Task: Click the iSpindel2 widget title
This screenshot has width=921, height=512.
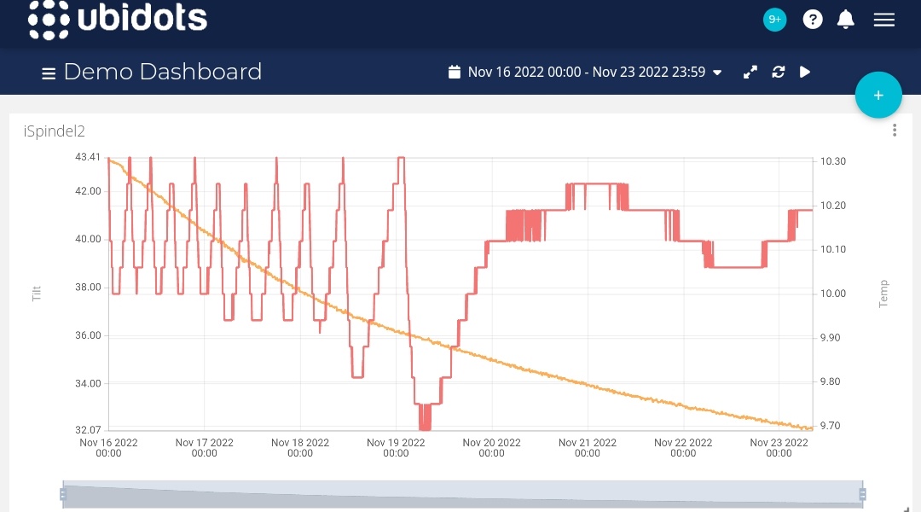Action: click(55, 131)
